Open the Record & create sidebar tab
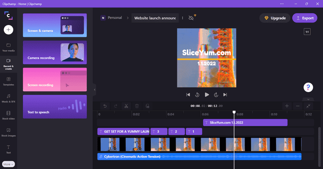 [x=9, y=65]
